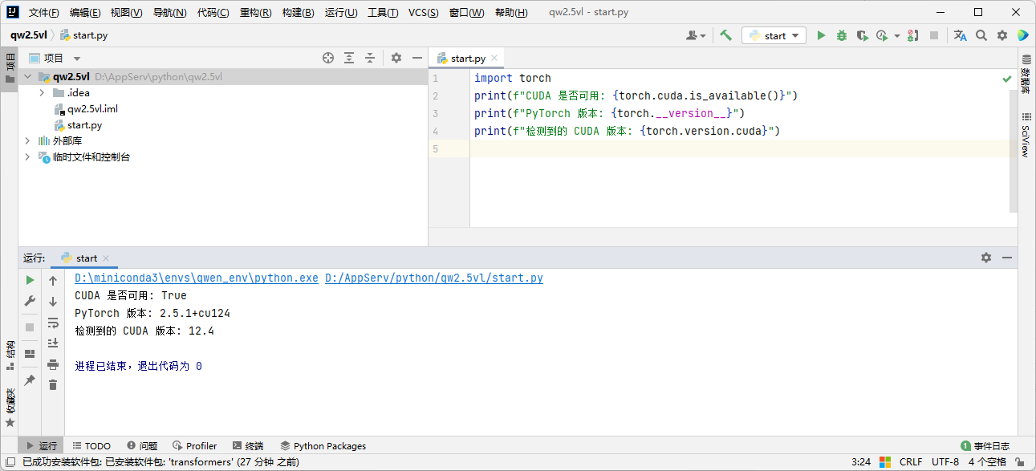Viewport: 1036px width, 471px height.
Task: Toggle scroll to end in run console
Action: click(x=53, y=343)
